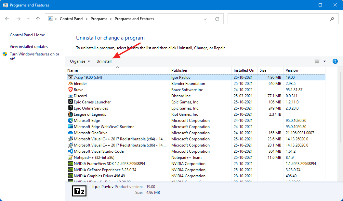
Task: Click the Blender application icon
Action: 71,83
